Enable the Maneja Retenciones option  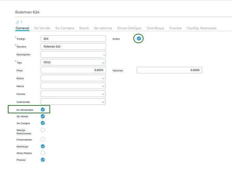tap(43, 130)
